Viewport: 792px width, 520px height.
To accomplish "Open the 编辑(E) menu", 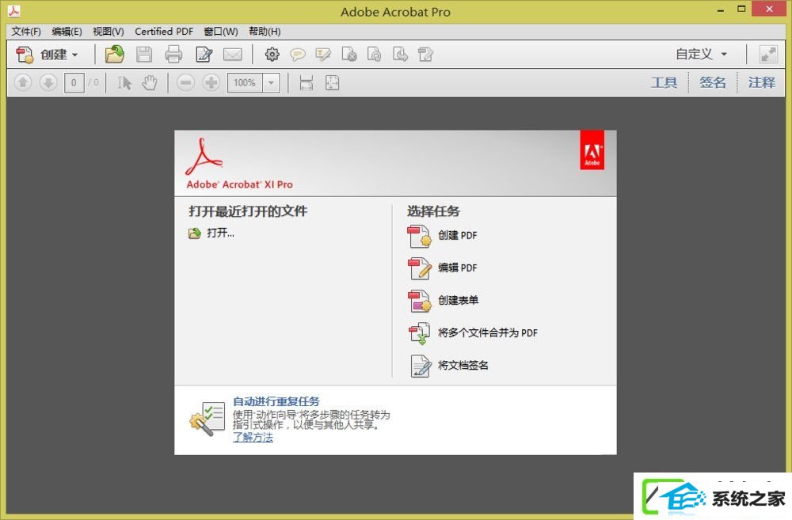I will click(67, 32).
